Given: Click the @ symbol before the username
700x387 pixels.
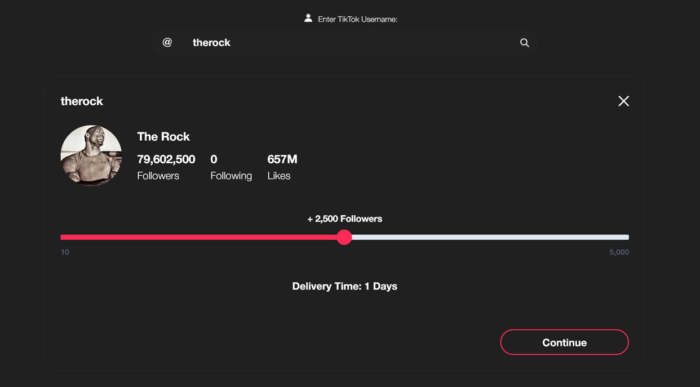Looking at the screenshot, I should pyautogui.click(x=167, y=42).
